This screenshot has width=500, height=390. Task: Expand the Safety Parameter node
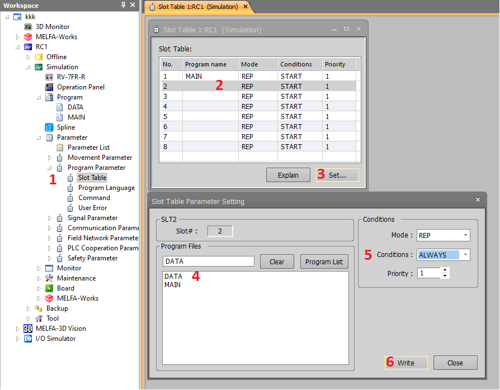click(x=49, y=258)
